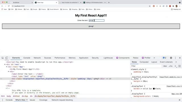The image size is (182, 102).
Task: Open the Security tab
Action: (x=95, y=58)
